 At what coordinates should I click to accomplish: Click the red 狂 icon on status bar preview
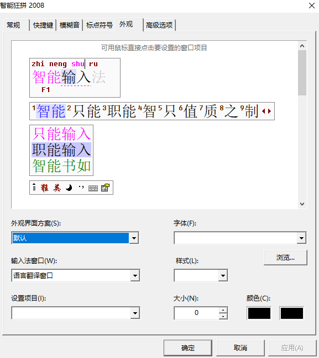[45, 188]
